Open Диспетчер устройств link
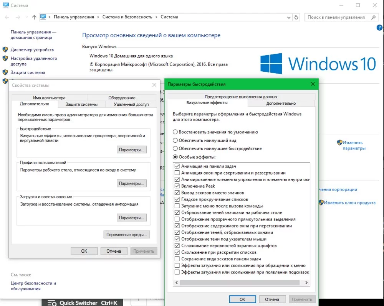This screenshot has width=384, height=306. pyautogui.click(x=32, y=49)
